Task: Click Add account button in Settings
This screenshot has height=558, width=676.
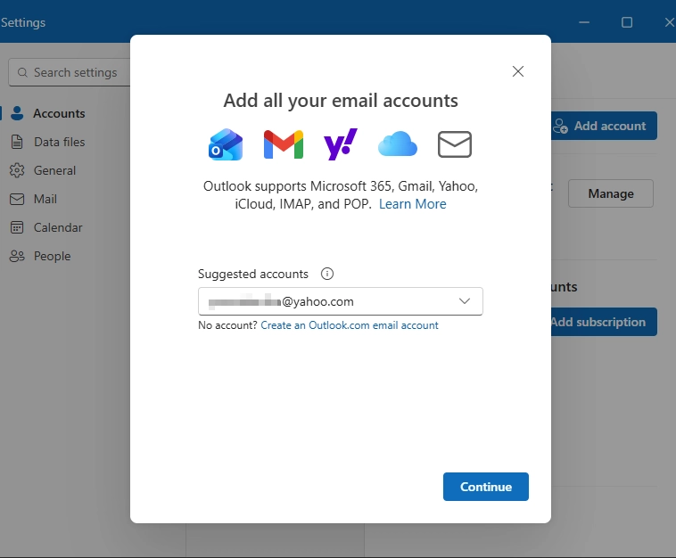Action: point(604,126)
